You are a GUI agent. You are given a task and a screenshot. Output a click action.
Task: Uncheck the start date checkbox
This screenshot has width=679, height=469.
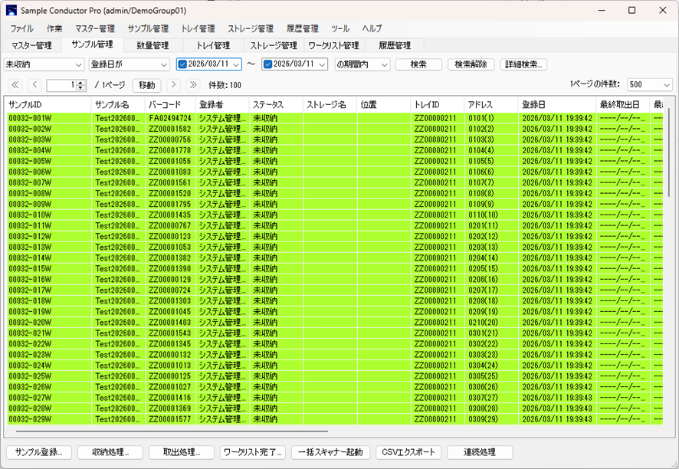tap(182, 64)
